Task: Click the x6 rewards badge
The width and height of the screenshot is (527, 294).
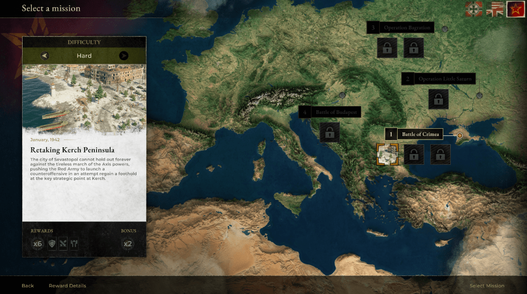Action: 38,244
